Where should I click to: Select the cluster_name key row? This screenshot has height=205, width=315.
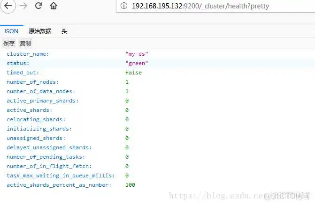pyautogui.click(x=28, y=54)
